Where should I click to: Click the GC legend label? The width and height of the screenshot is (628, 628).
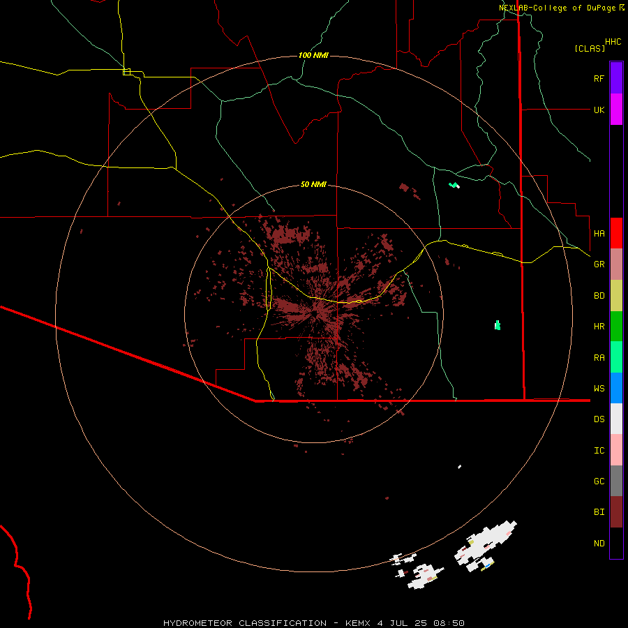pos(599,481)
